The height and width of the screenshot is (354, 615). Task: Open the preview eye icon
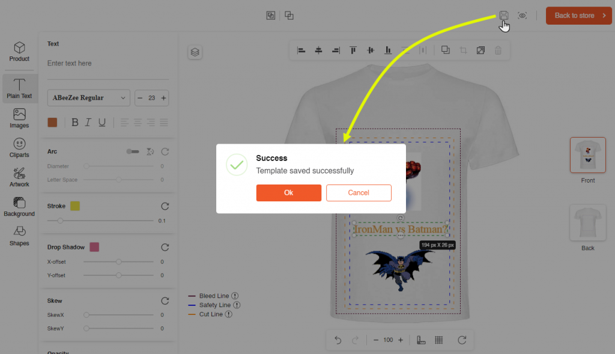tap(522, 15)
